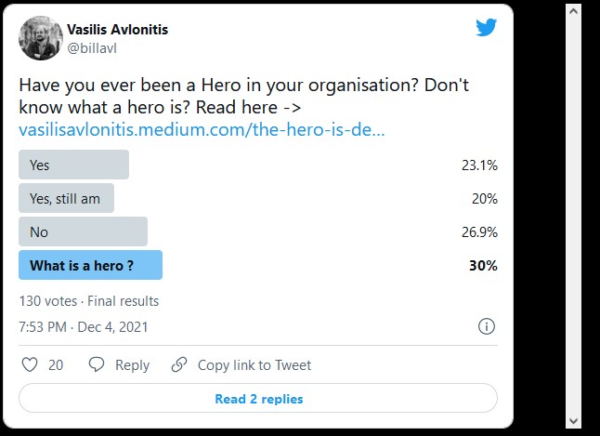This screenshot has height=436, width=600.
Task: Click the @billavl handle
Action: click(92, 48)
